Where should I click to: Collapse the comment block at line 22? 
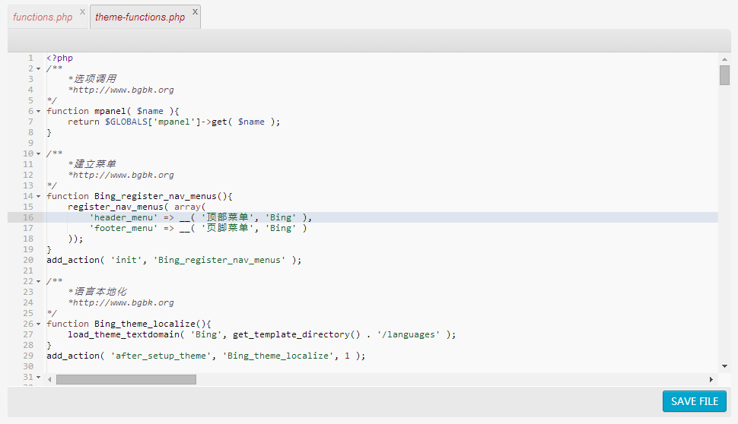pyautogui.click(x=39, y=282)
